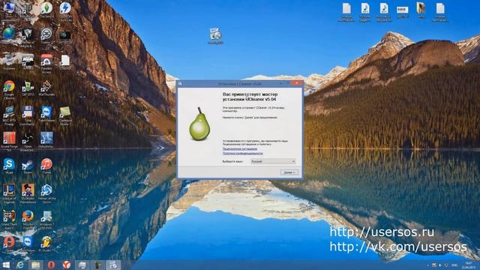
Task: Click the "Далее" button in the CCleaner installer
Action: pyautogui.click(x=289, y=172)
